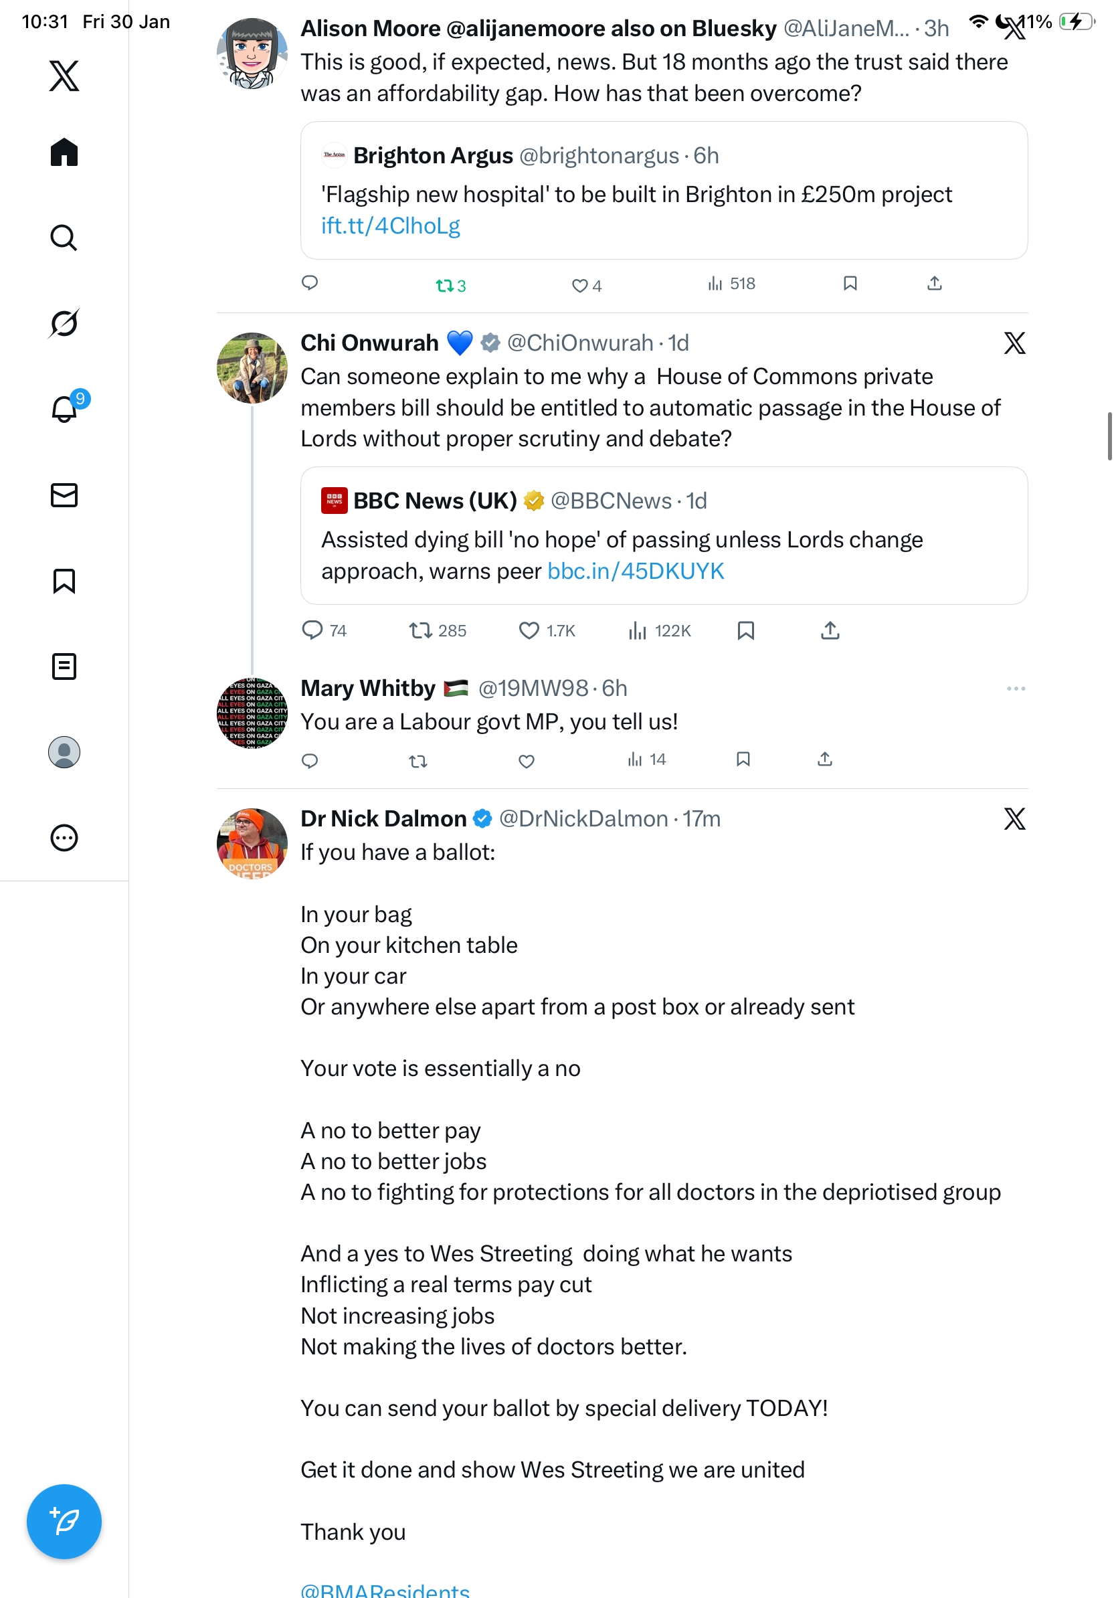The image size is (1116, 1598).
Task: Share Chi Onwurah's post
Action: tap(830, 630)
